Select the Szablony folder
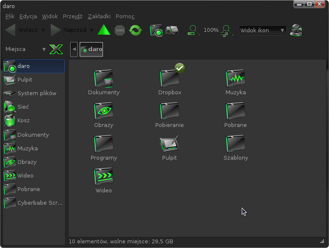Screen dimensions: 329x248 click(235, 147)
